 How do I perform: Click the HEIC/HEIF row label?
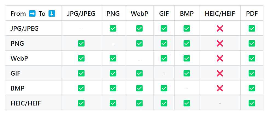pyautogui.click(x=26, y=103)
